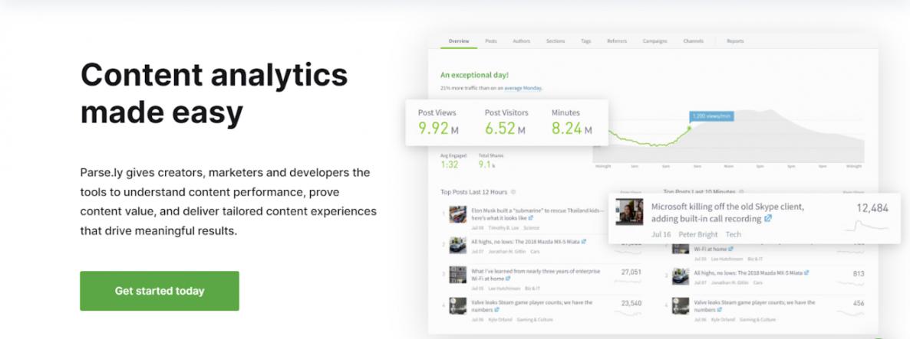
Task: Click help icon beside Top Posts Last 12 Hours
Action: 513,192
